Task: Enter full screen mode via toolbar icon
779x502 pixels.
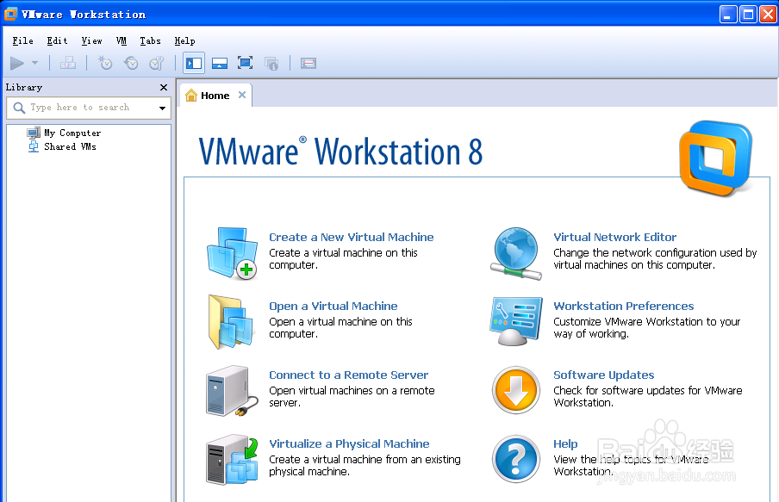Action: point(245,63)
